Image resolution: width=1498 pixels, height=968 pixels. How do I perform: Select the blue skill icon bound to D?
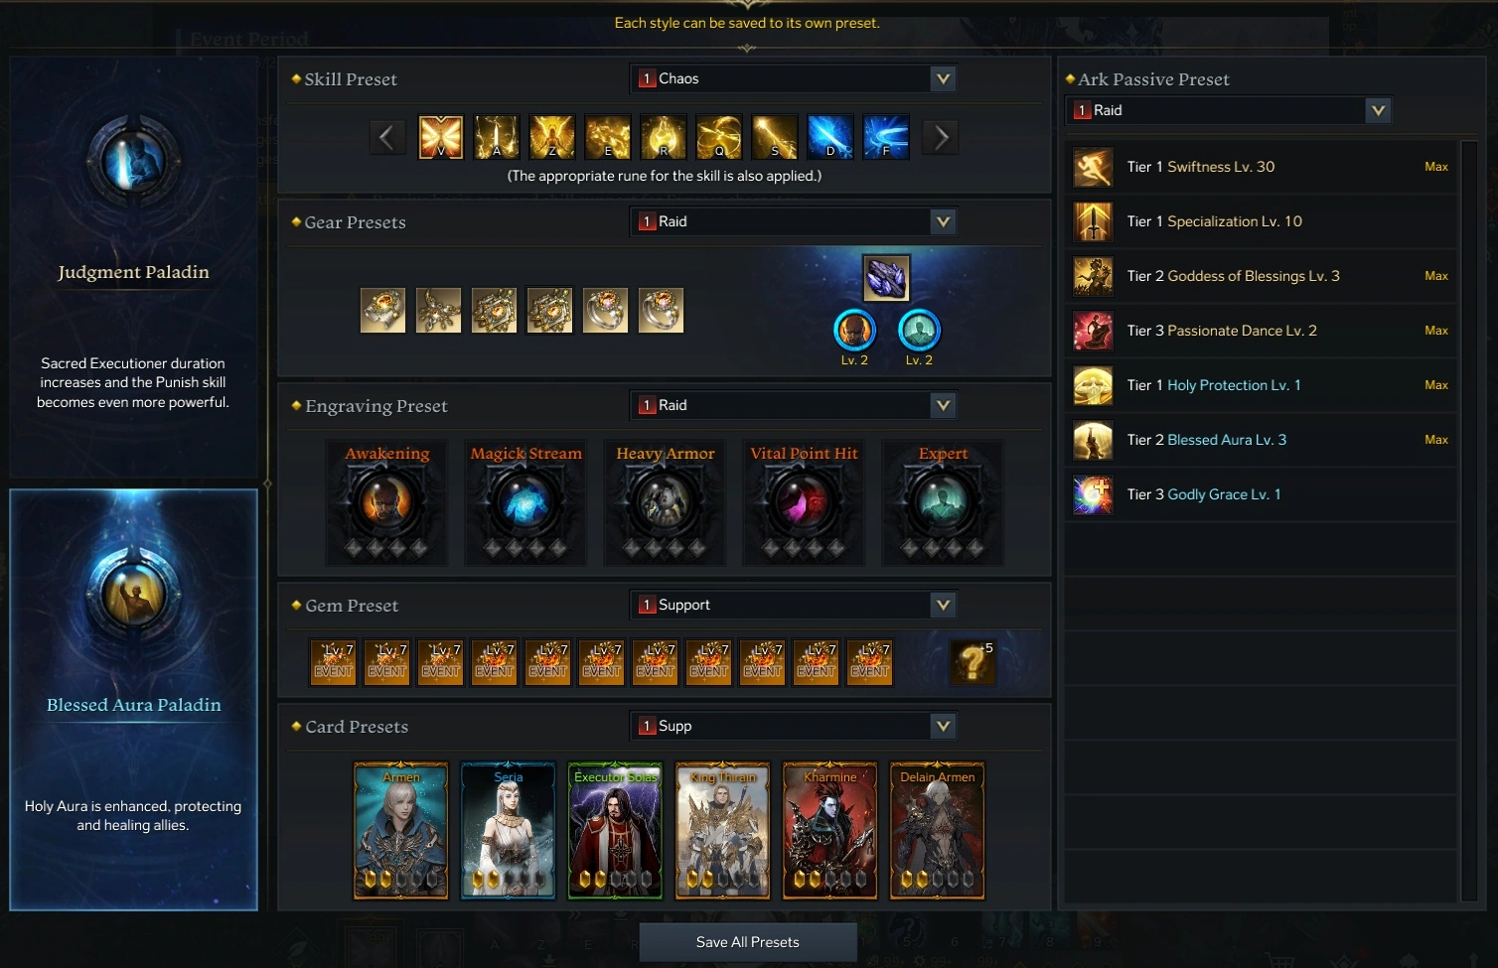[830, 137]
